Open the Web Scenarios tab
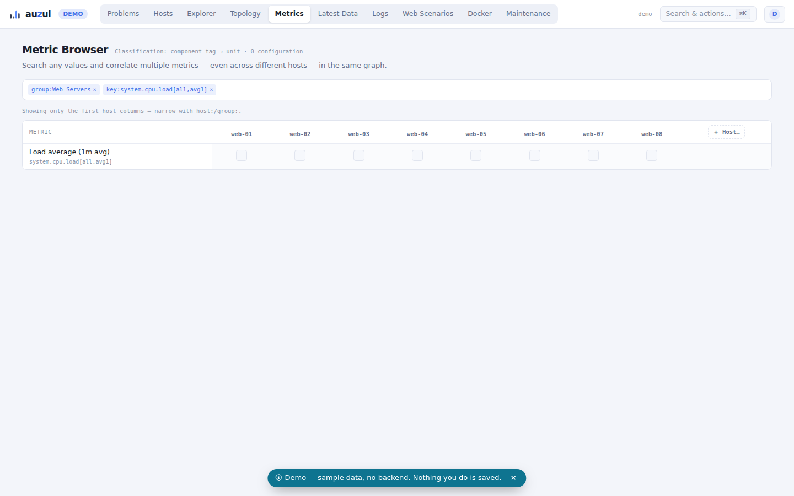 tap(428, 14)
